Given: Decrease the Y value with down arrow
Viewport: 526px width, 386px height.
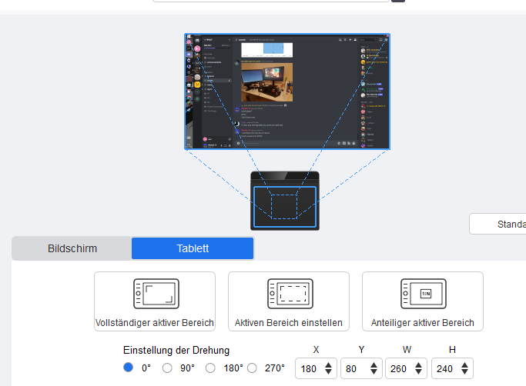Looking at the screenshot, I should coord(374,373).
